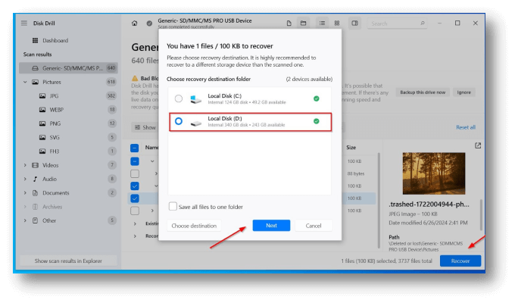
Task: Select Other category in sidebar
Action: tap(49, 220)
